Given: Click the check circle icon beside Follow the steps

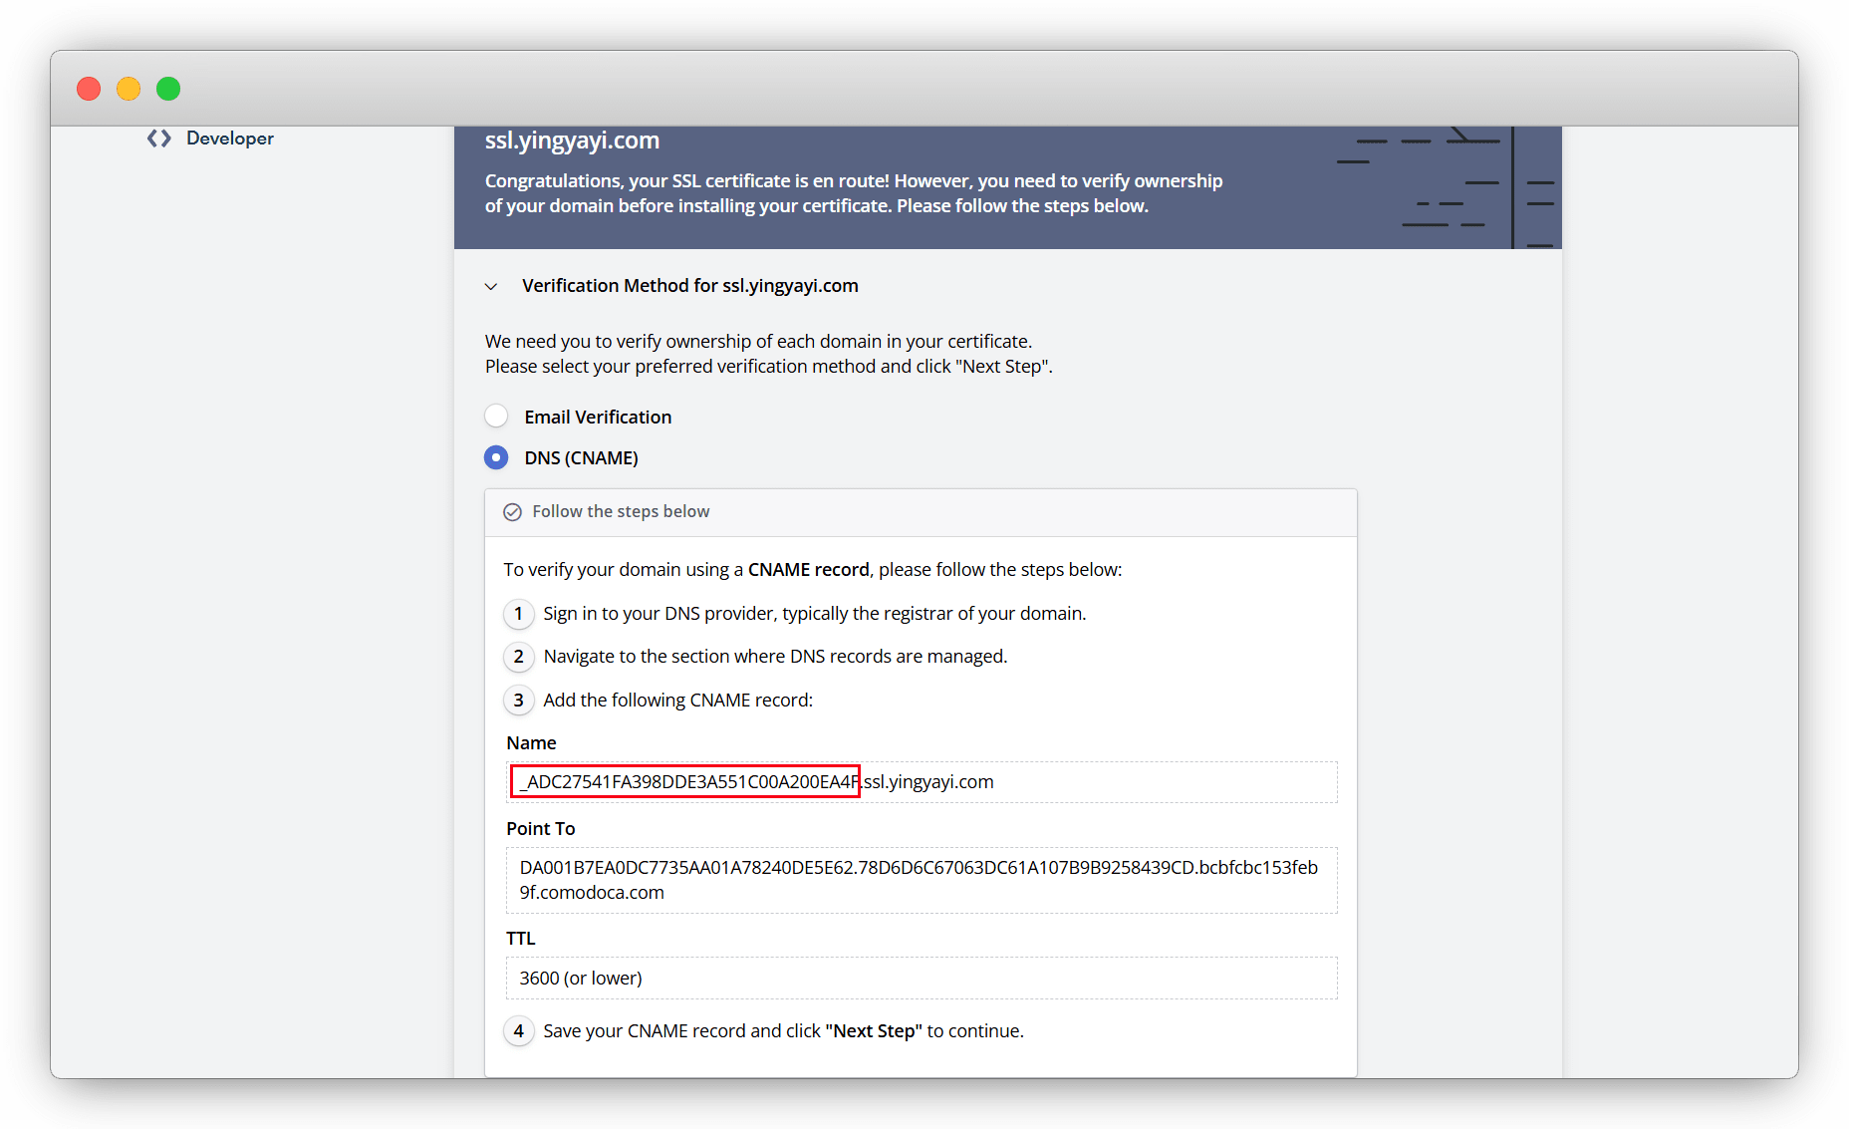Looking at the screenshot, I should coord(512,512).
